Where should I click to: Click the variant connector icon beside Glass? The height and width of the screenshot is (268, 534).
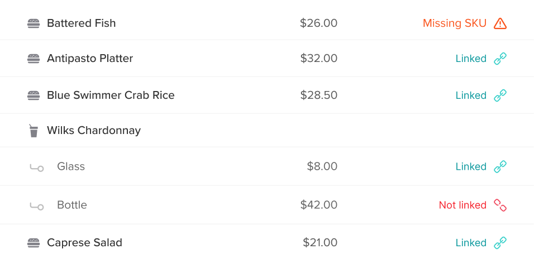pos(36,167)
